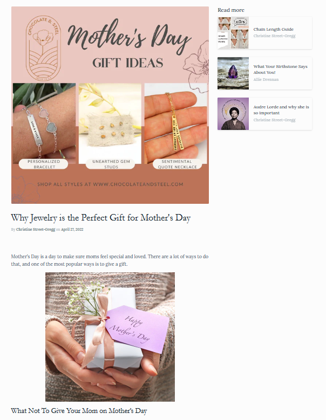326x420 pixels.
Task: Click the Sentimental Quote Necklace label
Action: pyautogui.click(x=177, y=164)
